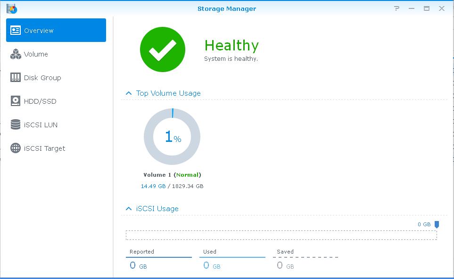Click the 1829.34 GB total capacity
The height and width of the screenshot is (279, 454).
pos(188,186)
